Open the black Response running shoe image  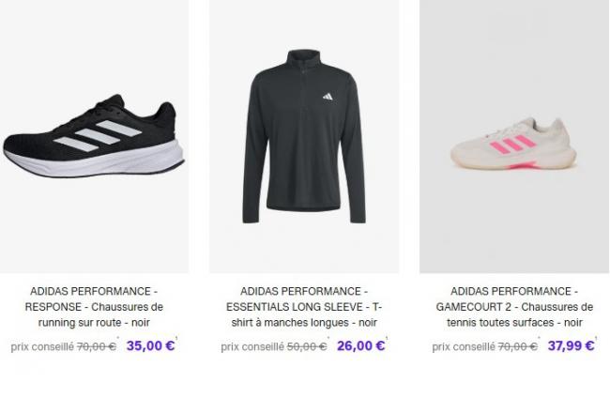(94, 136)
